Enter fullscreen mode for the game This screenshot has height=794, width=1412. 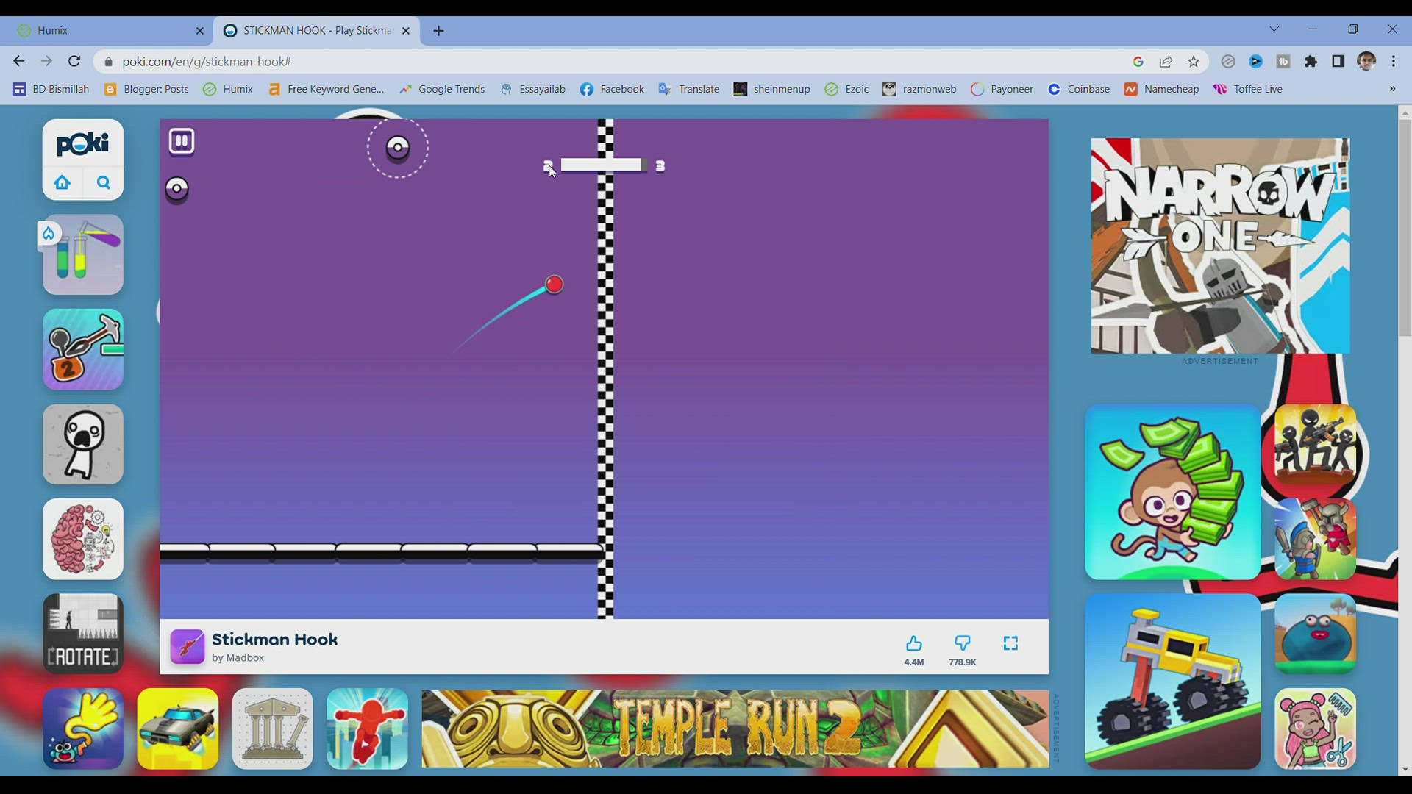(1011, 644)
